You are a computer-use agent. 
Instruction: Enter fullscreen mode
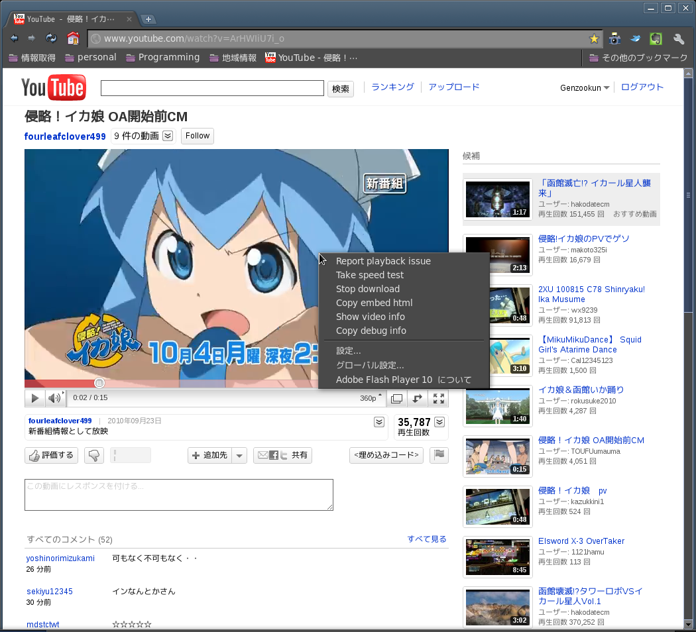(x=439, y=399)
